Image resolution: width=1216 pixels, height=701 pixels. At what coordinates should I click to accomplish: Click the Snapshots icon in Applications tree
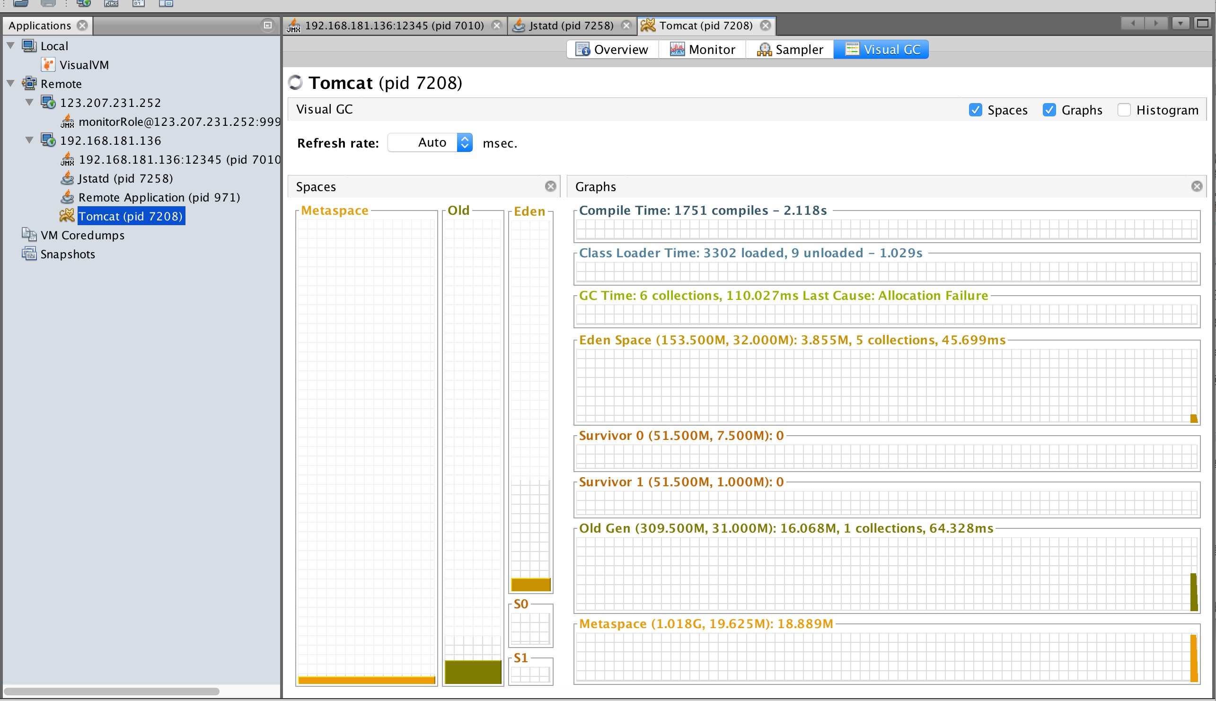tap(29, 254)
